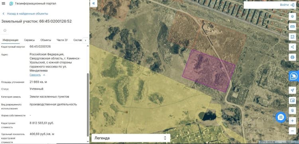
Task: Show more tabs with right arrow
Action: [x=85, y=40]
